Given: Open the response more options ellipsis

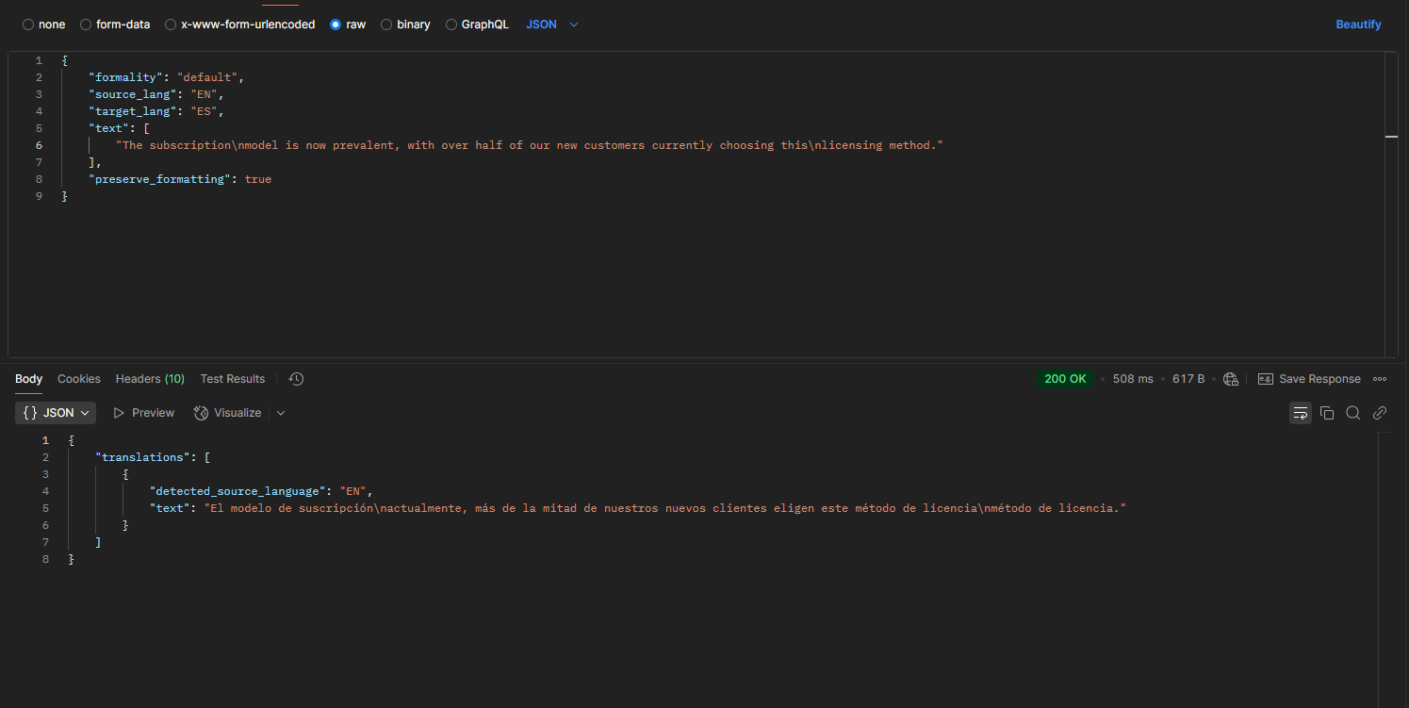Looking at the screenshot, I should (x=1380, y=379).
